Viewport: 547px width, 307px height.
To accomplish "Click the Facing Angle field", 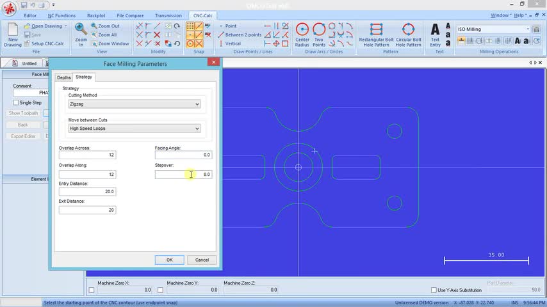I will [183, 155].
